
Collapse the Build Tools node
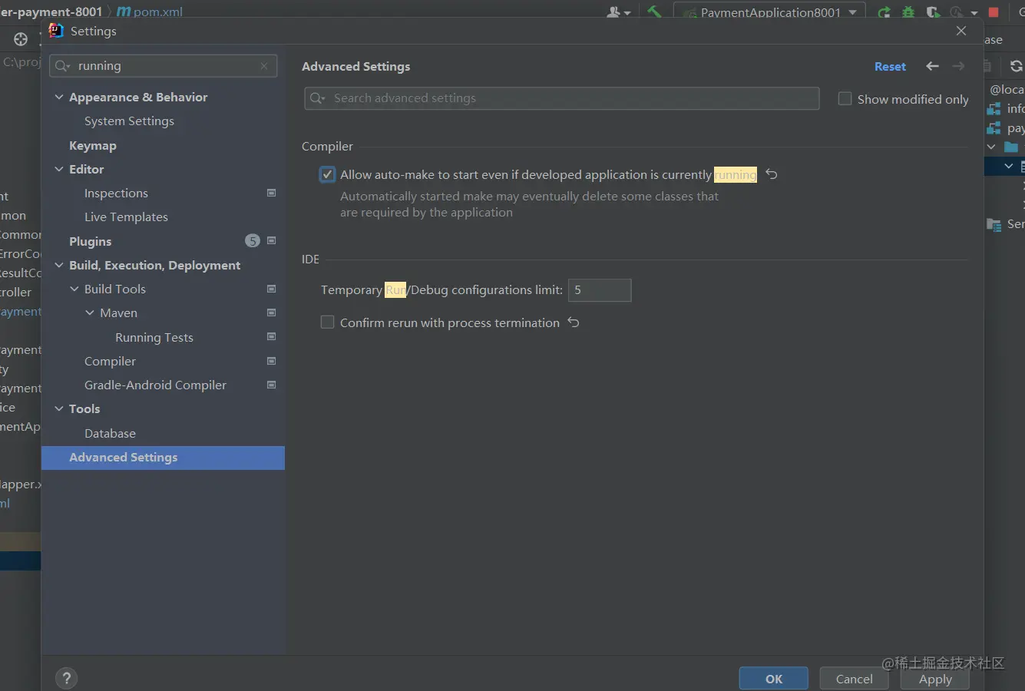pos(74,289)
